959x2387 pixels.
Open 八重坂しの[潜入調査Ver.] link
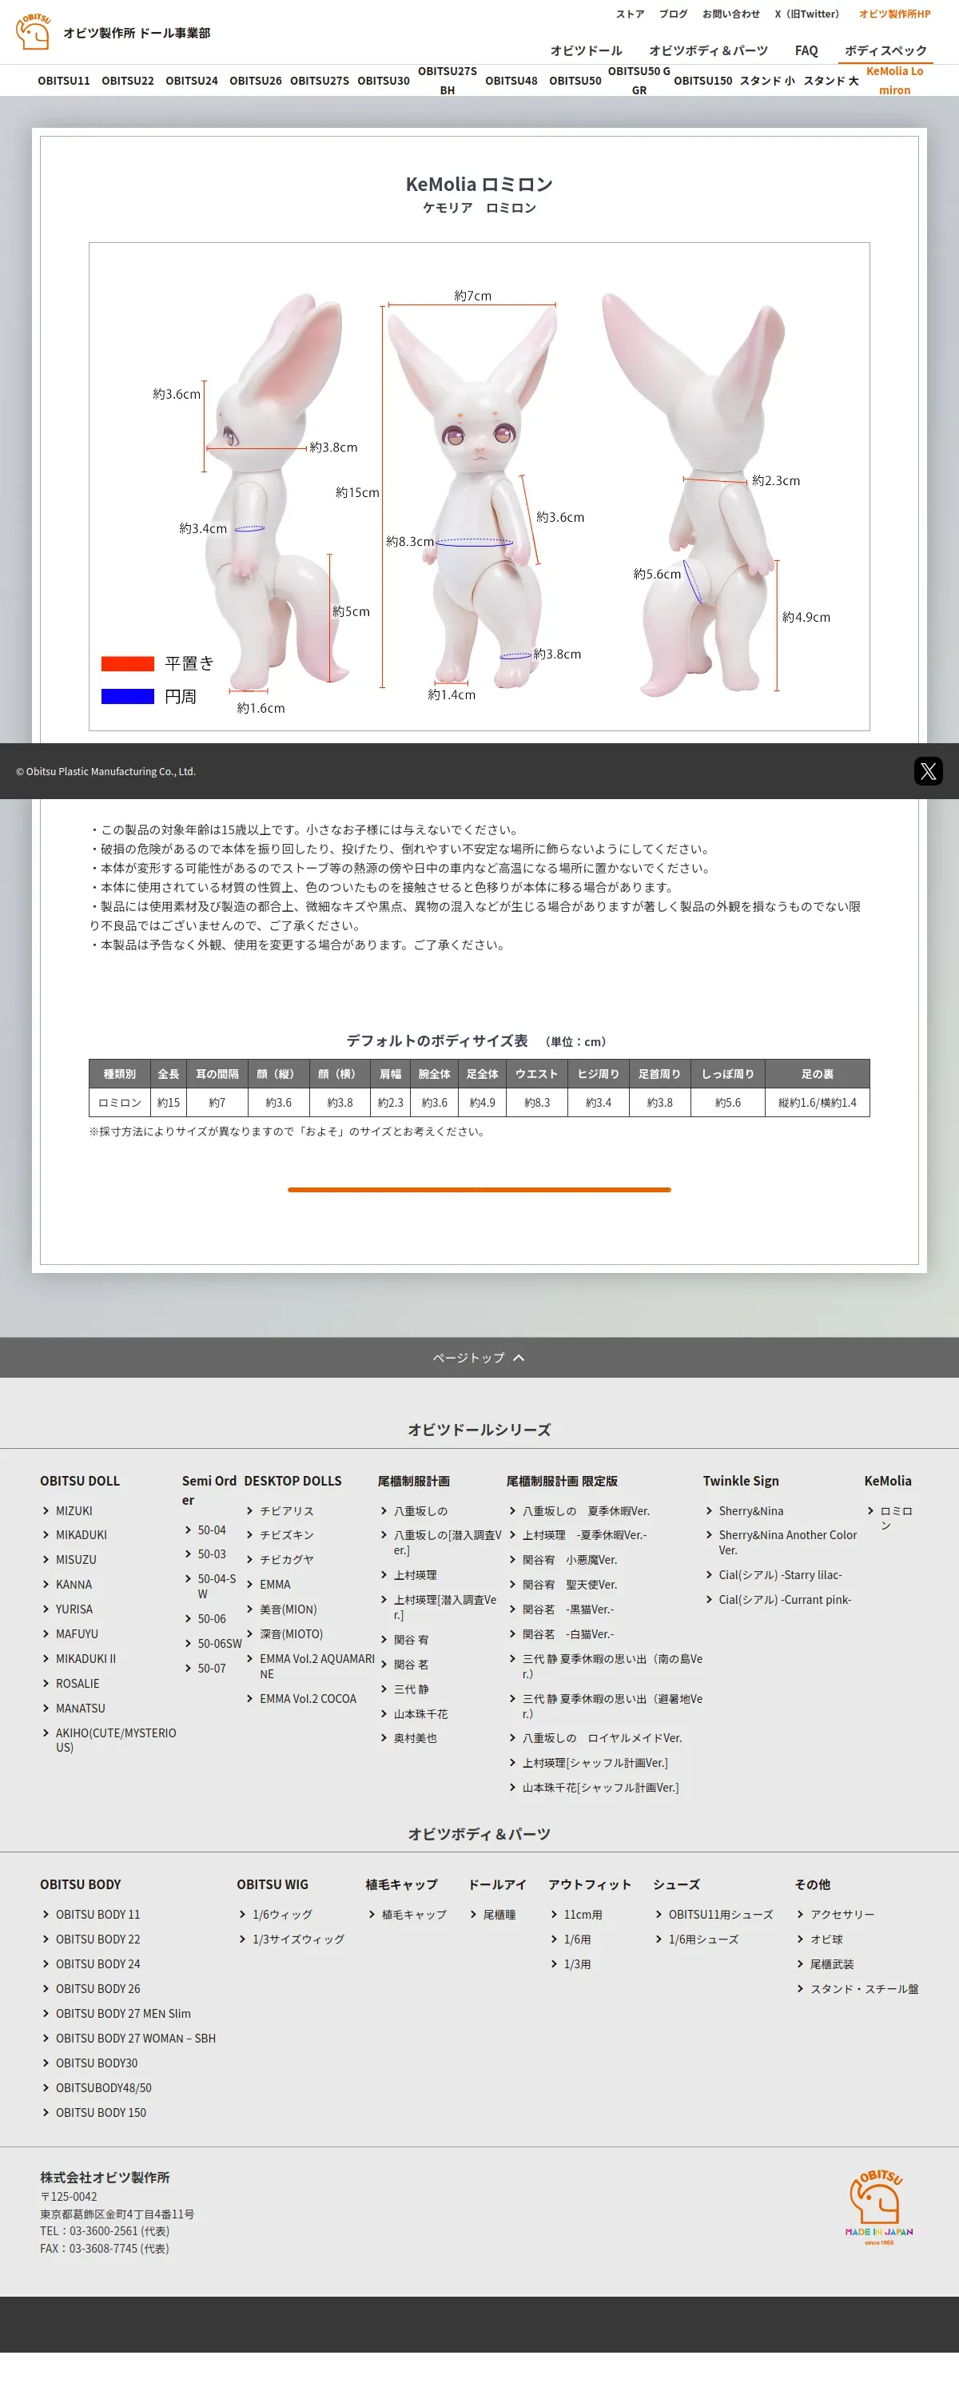448,1543
